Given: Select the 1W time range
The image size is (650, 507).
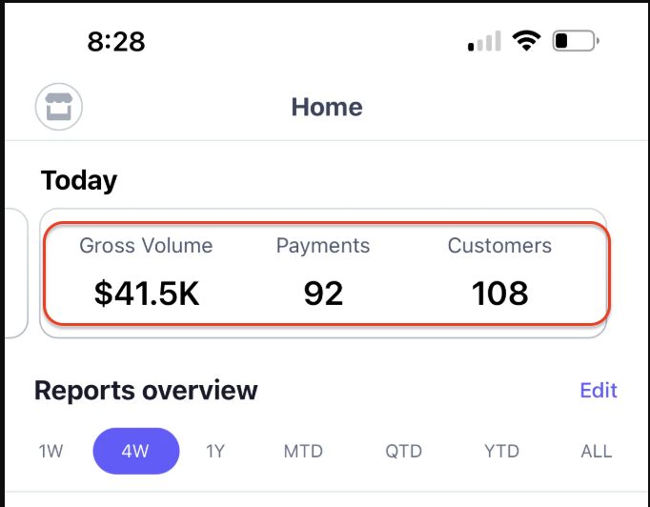Looking at the screenshot, I should [51, 451].
